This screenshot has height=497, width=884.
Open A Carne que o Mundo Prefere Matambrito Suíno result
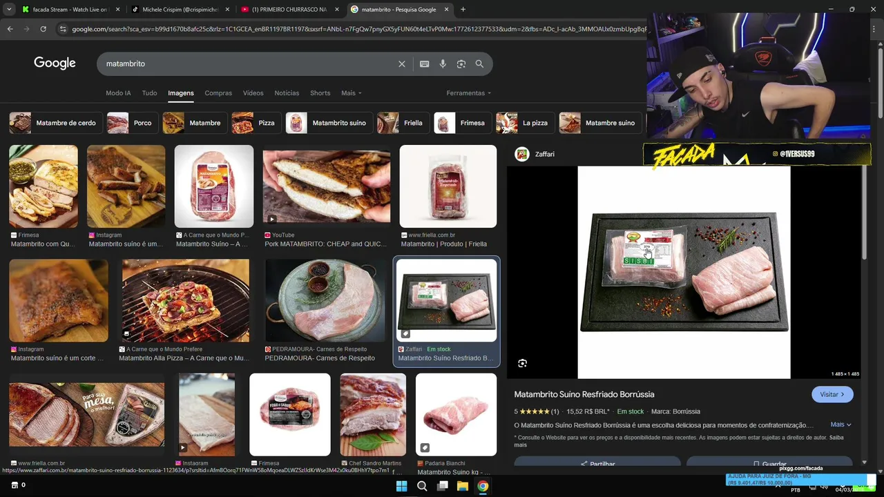coord(214,186)
